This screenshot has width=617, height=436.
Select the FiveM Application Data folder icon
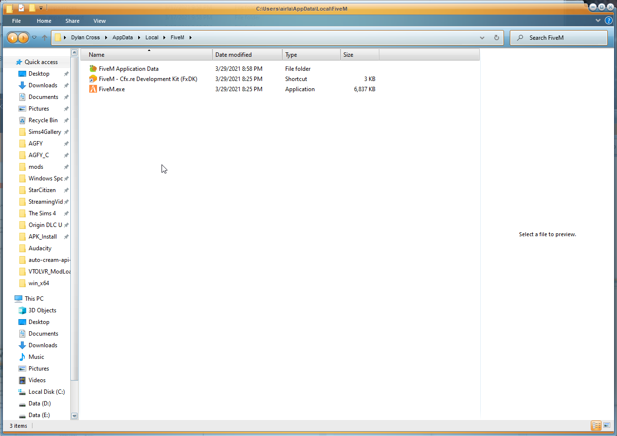[93, 69]
